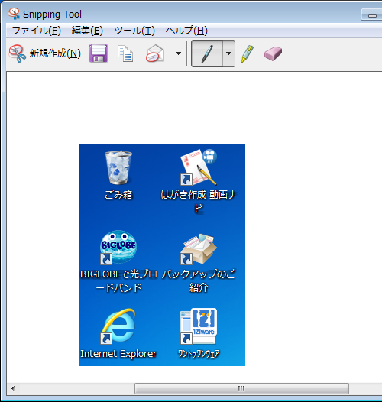This screenshot has width=382, height=402.
Task: Select the Pen tool
Action: coord(206,53)
